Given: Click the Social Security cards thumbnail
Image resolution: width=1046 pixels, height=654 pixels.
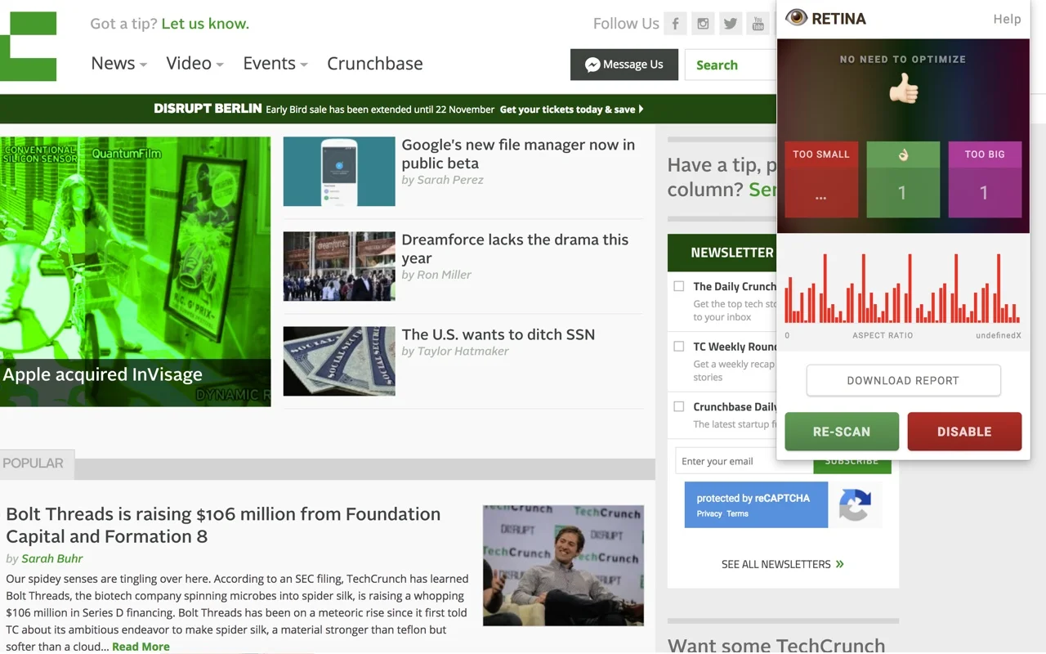Looking at the screenshot, I should tap(339, 361).
